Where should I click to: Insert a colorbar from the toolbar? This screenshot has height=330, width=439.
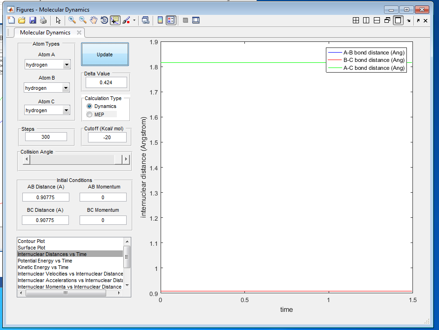[x=160, y=20]
